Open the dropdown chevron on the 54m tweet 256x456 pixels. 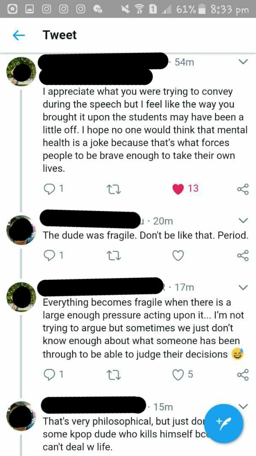(x=243, y=62)
